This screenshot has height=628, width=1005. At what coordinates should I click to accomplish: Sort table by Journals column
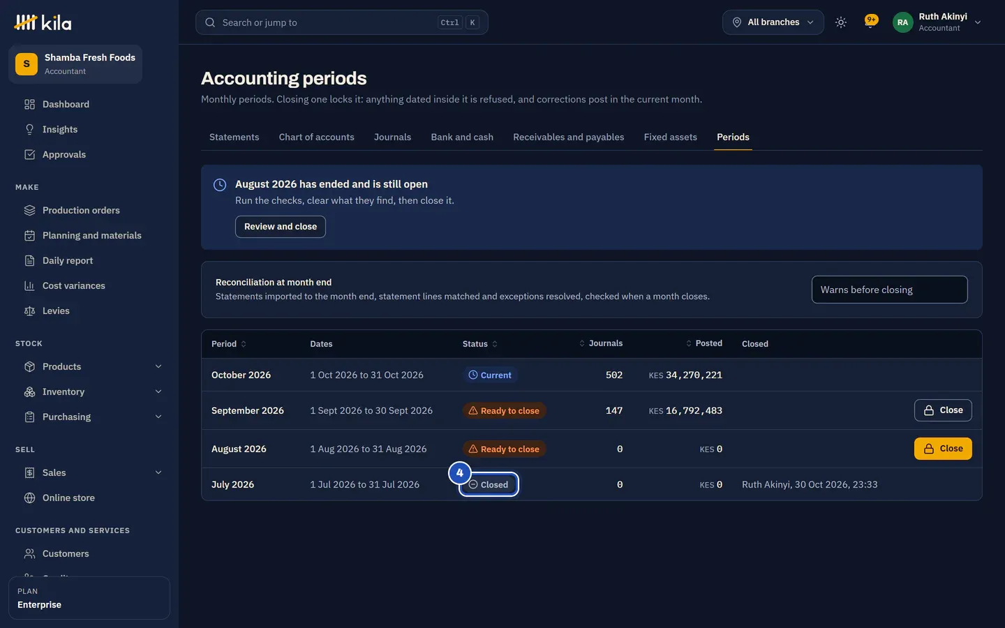(601, 343)
